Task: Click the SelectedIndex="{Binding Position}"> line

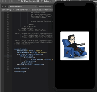Action: [x=32, y=52]
